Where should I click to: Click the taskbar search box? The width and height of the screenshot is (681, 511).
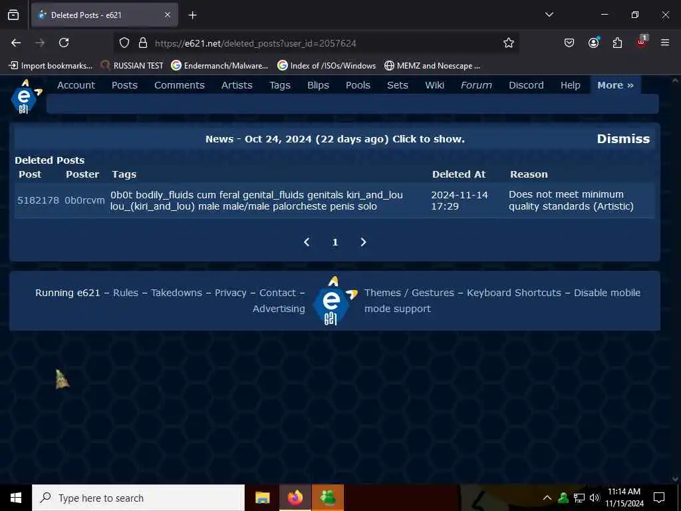click(x=138, y=498)
